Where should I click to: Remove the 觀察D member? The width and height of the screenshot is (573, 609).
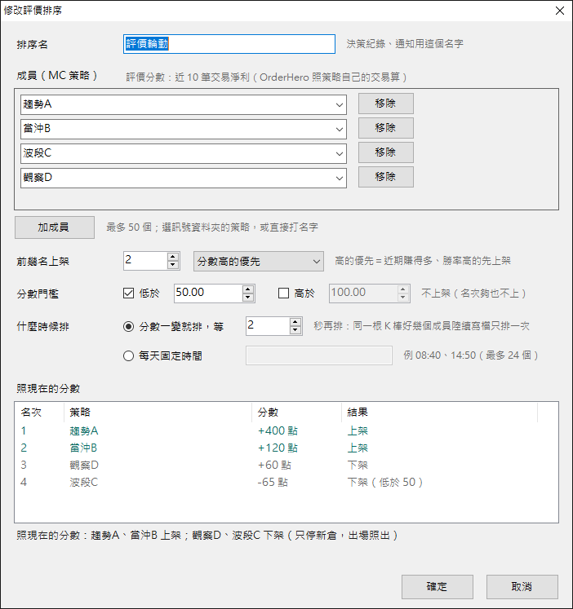pyautogui.click(x=385, y=177)
